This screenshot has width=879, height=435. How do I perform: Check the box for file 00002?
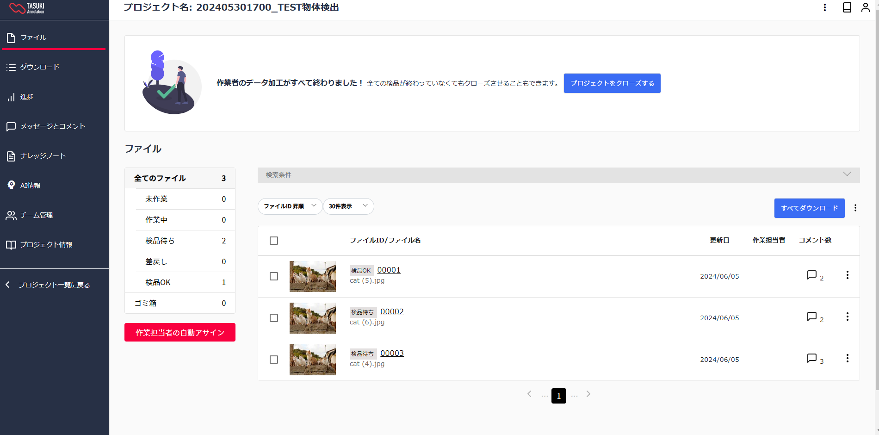274,318
